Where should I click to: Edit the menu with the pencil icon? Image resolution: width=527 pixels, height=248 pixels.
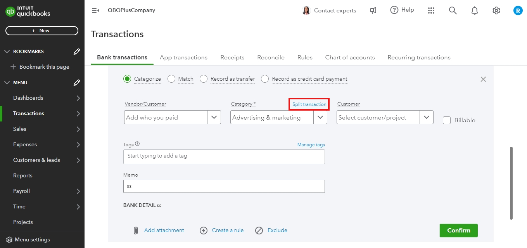pos(77,82)
